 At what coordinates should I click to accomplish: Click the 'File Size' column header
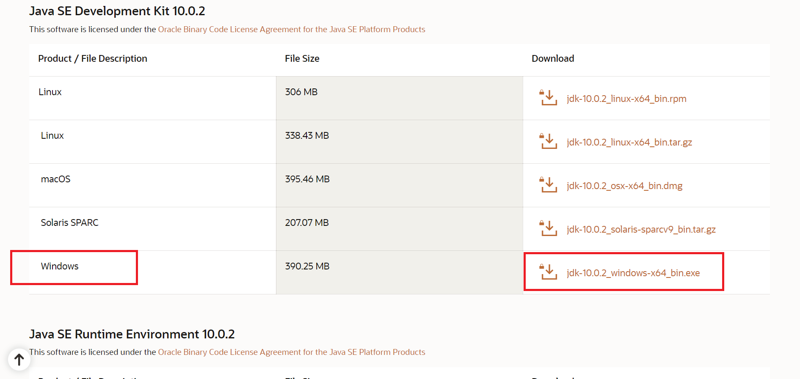tap(302, 58)
